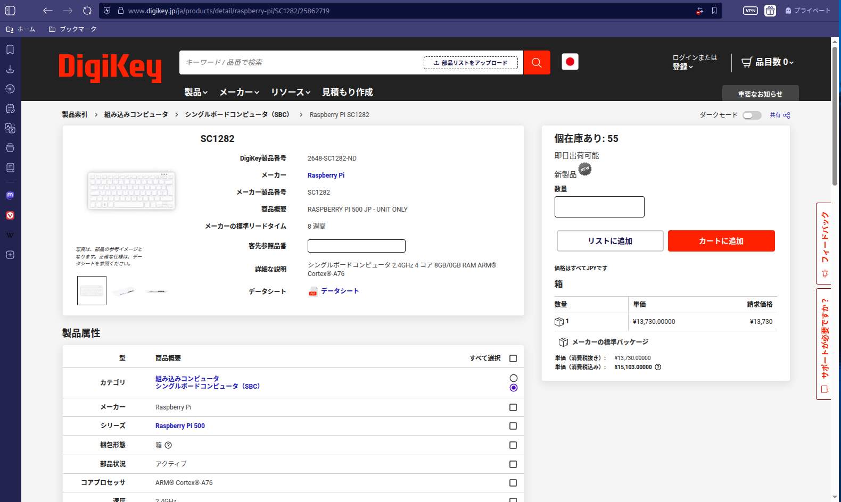Click リストに追加 button
Screen dimensions: 841x502
pos(610,241)
